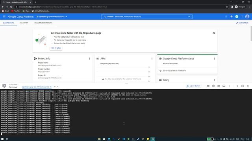
Task: Select the Home qwiklabs browser tab
Action: pyautogui.click(x=16, y=2)
